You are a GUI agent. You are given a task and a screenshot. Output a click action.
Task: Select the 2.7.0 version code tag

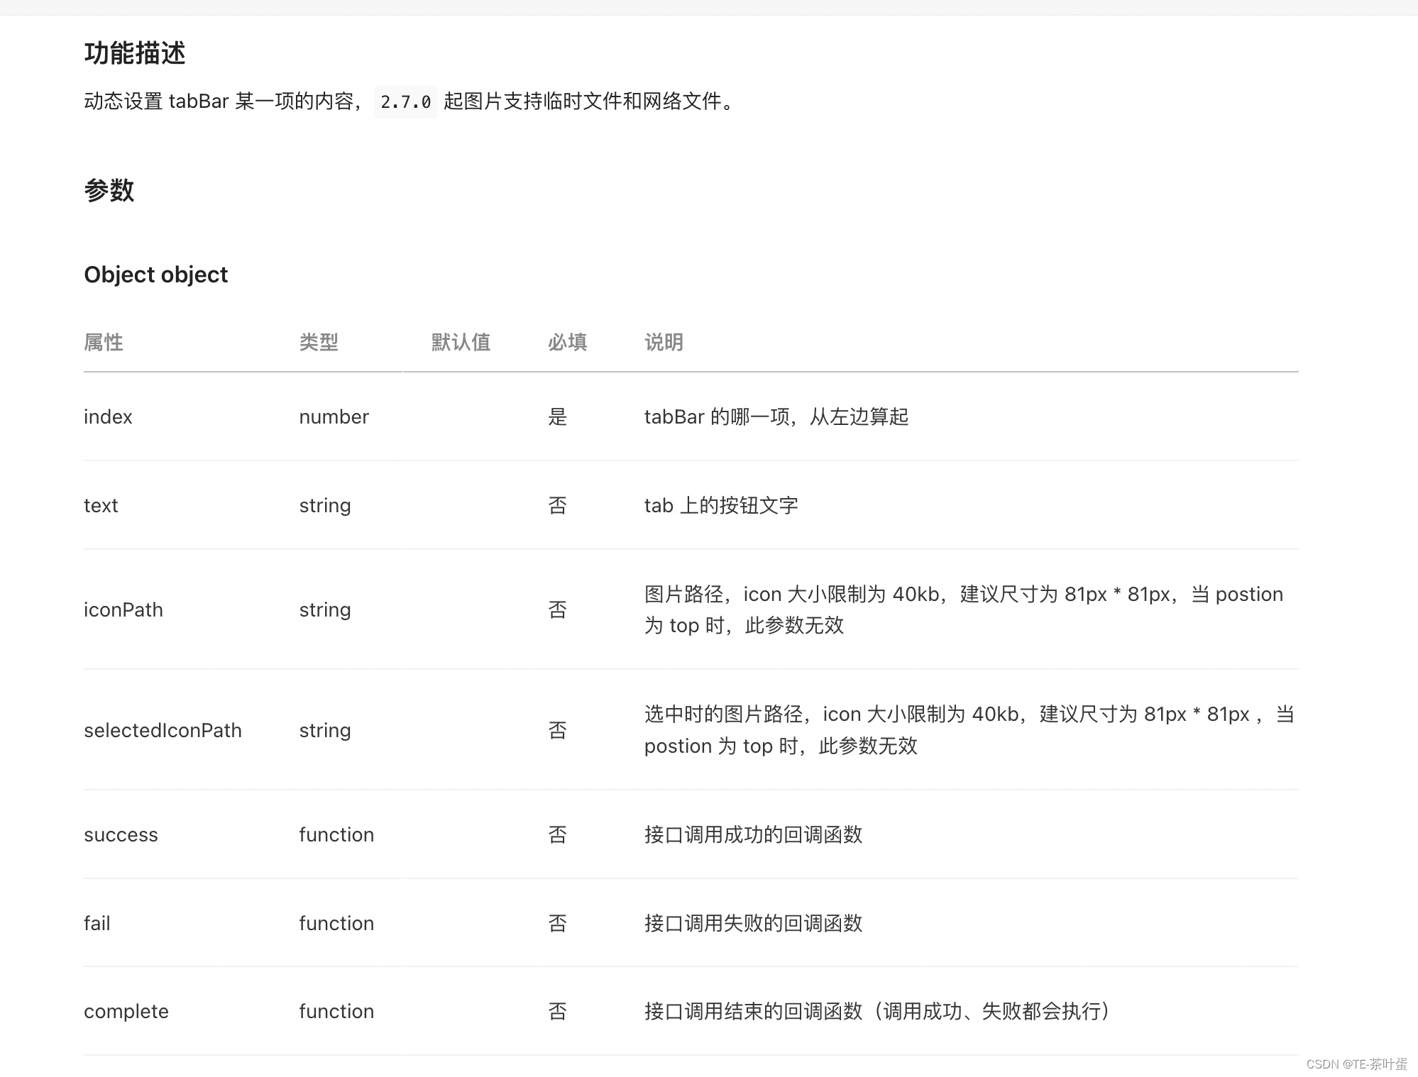tap(406, 101)
